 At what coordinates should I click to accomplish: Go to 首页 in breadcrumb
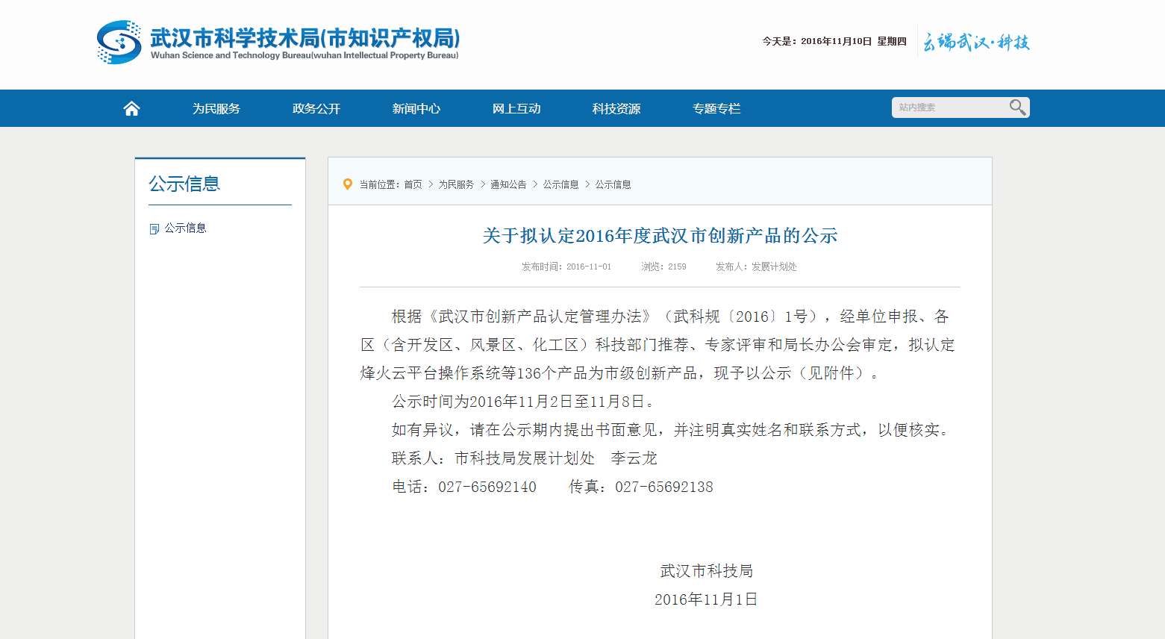click(x=413, y=184)
